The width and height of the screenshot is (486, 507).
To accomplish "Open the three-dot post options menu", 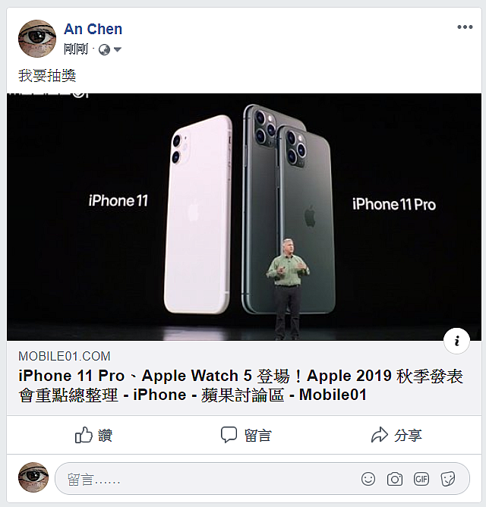I will [x=465, y=27].
